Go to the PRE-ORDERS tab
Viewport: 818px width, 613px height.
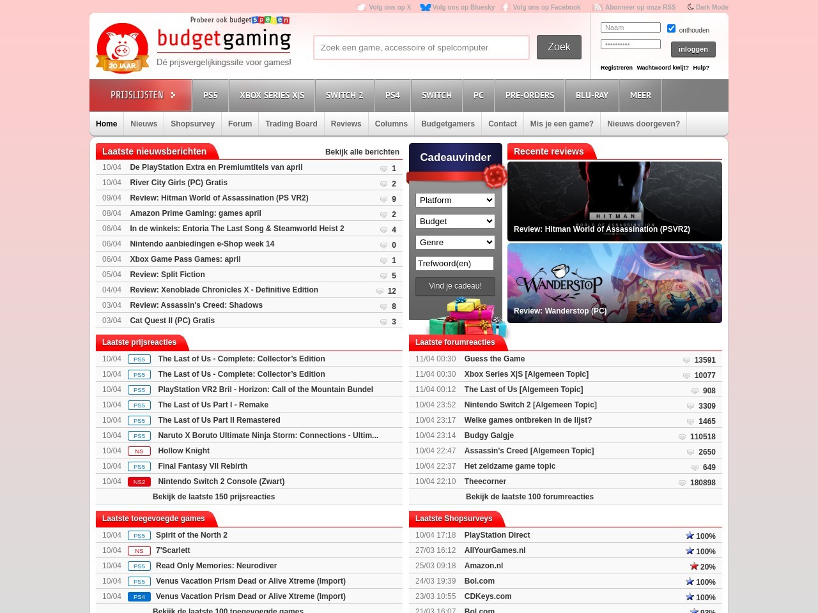[530, 95]
